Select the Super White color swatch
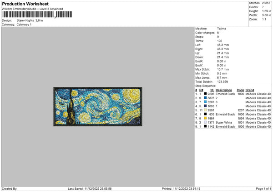Viewport: 273px width, 192px height. pyautogui.click(x=206, y=122)
